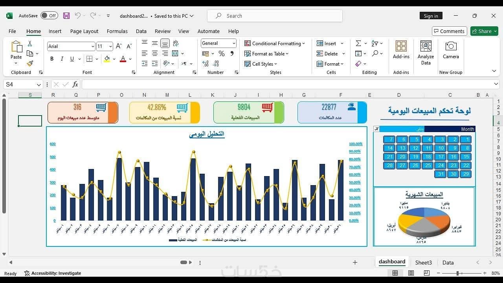Click the Insert Function fx icon
Image resolution: width=503 pixels, height=283 pixels.
click(x=75, y=85)
